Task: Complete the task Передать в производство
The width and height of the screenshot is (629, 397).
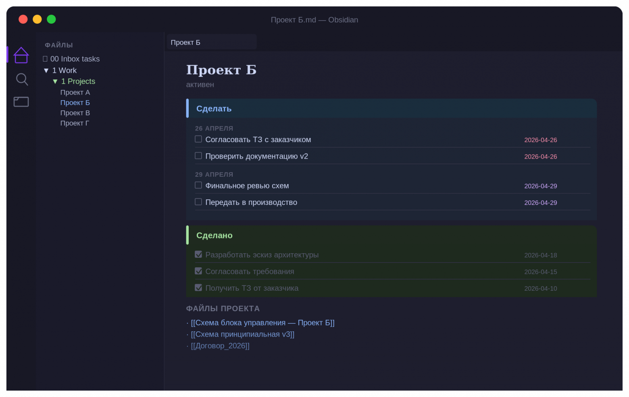Action: [x=198, y=201]
